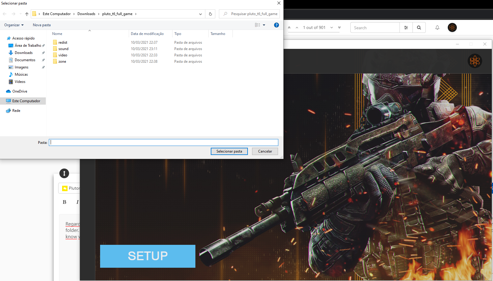Sort by Data de modificação column

(x=147, y=34)
